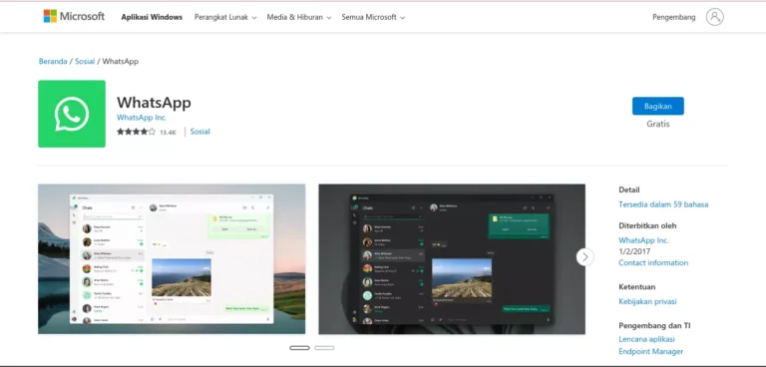Viewport: 766px width, 367px height.
Task: Expand the Media & Hiburan dropdown
Action: click(x=299, y=17)
